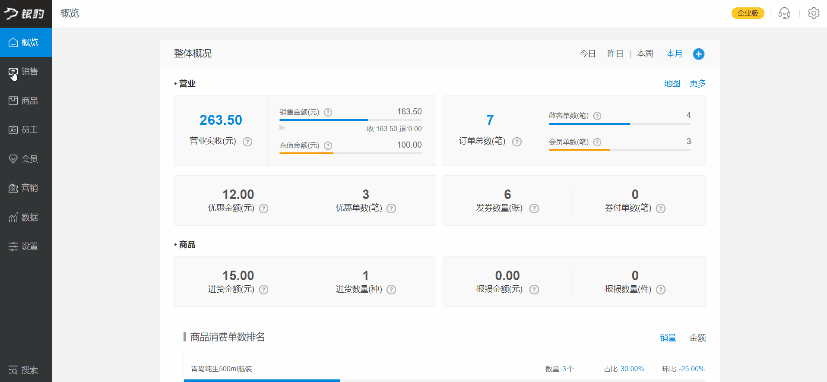Switch ranking to 销量 view
The image size is (827, 382).
pos(668,338)
